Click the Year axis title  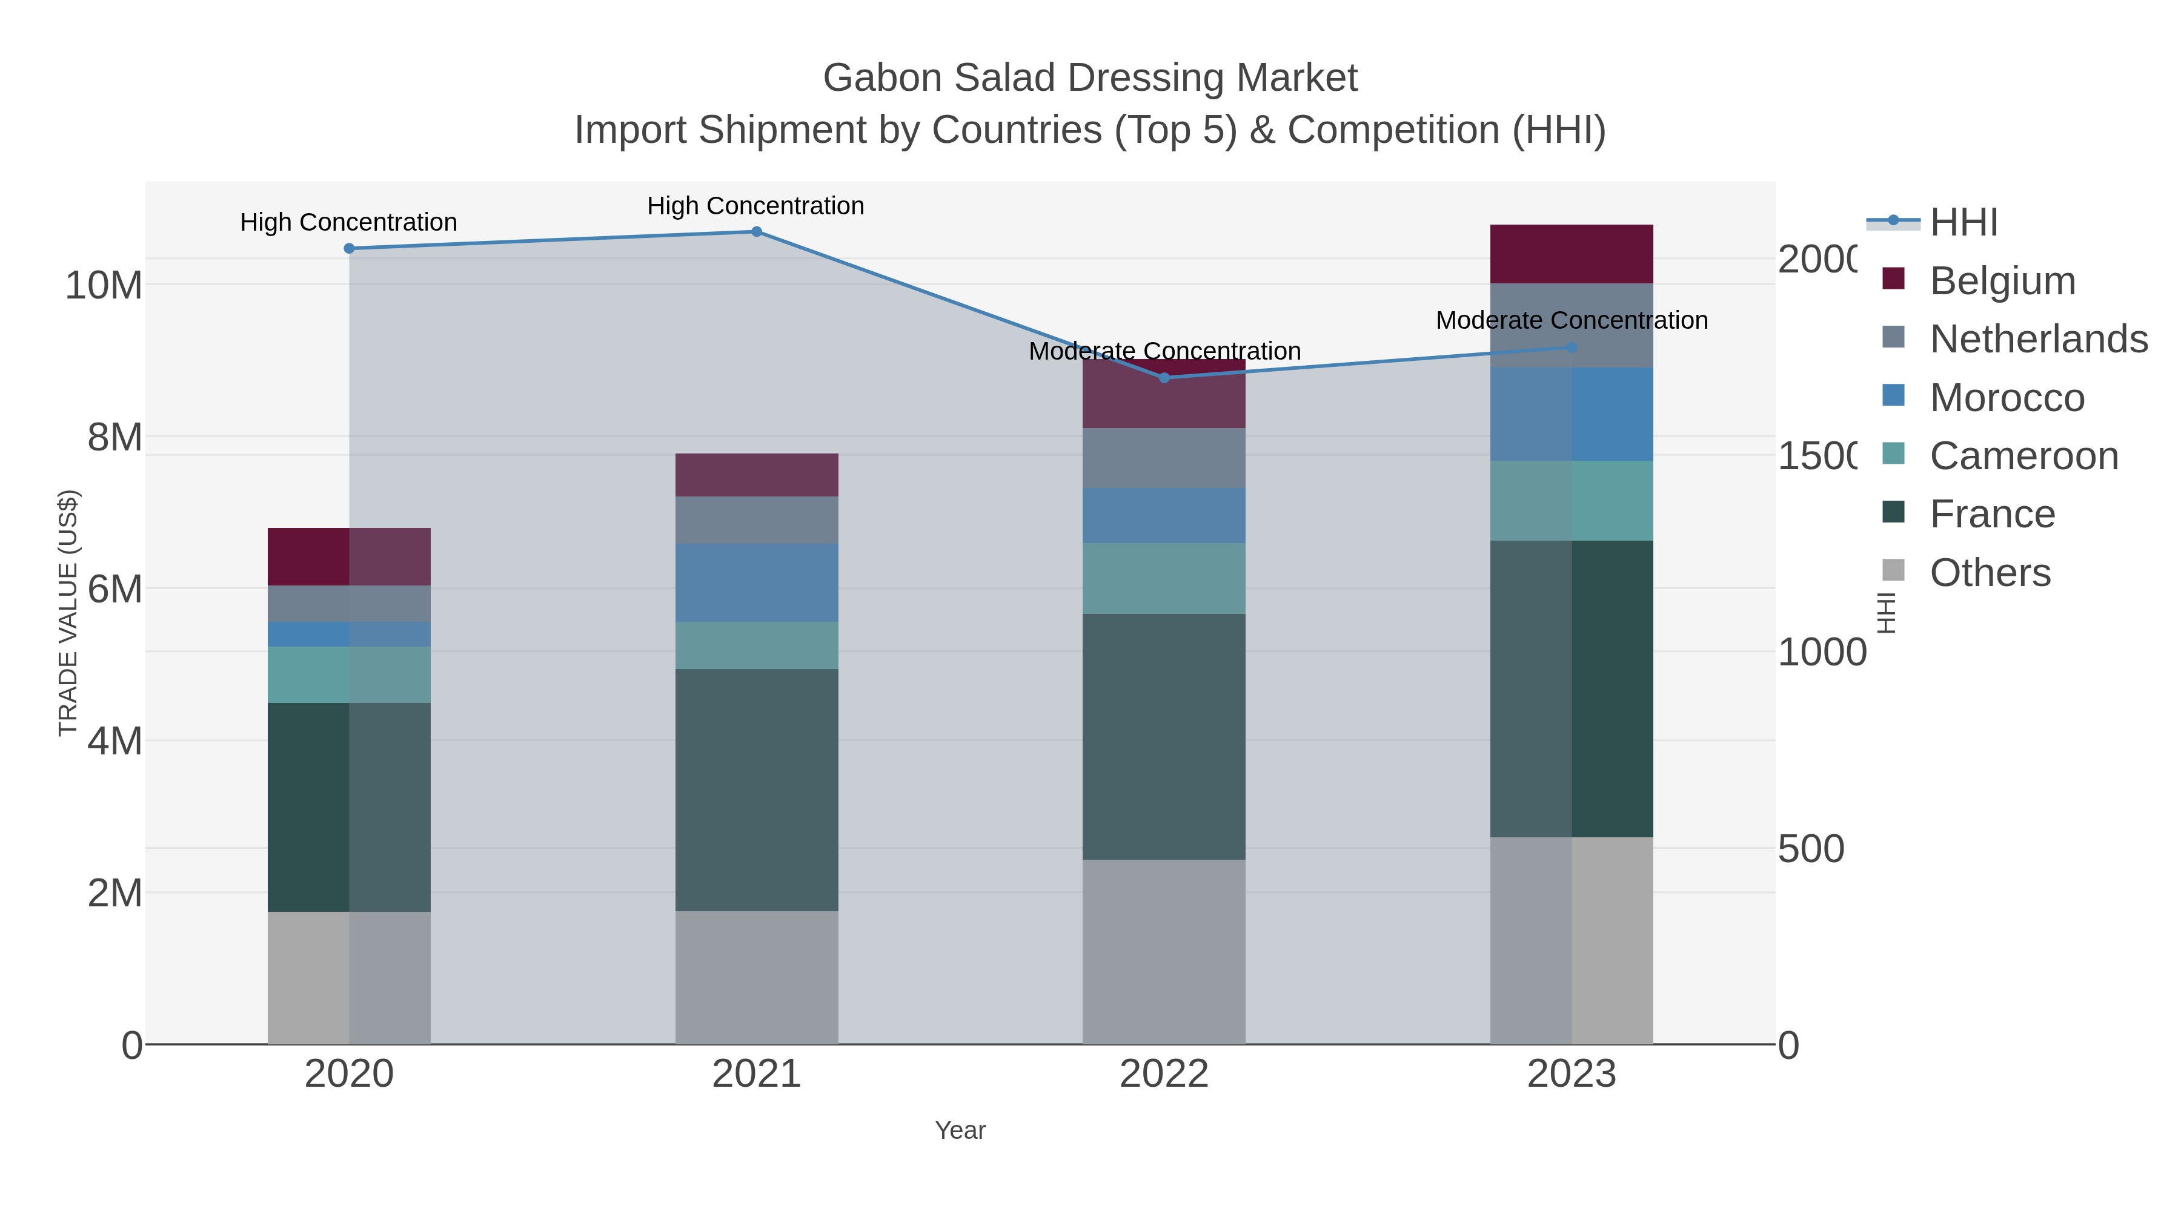[x=960, y=1130]
